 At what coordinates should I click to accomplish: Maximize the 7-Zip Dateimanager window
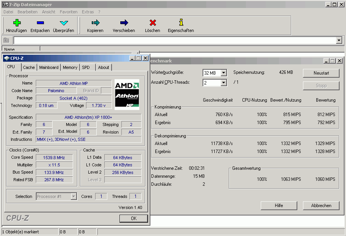335,5
